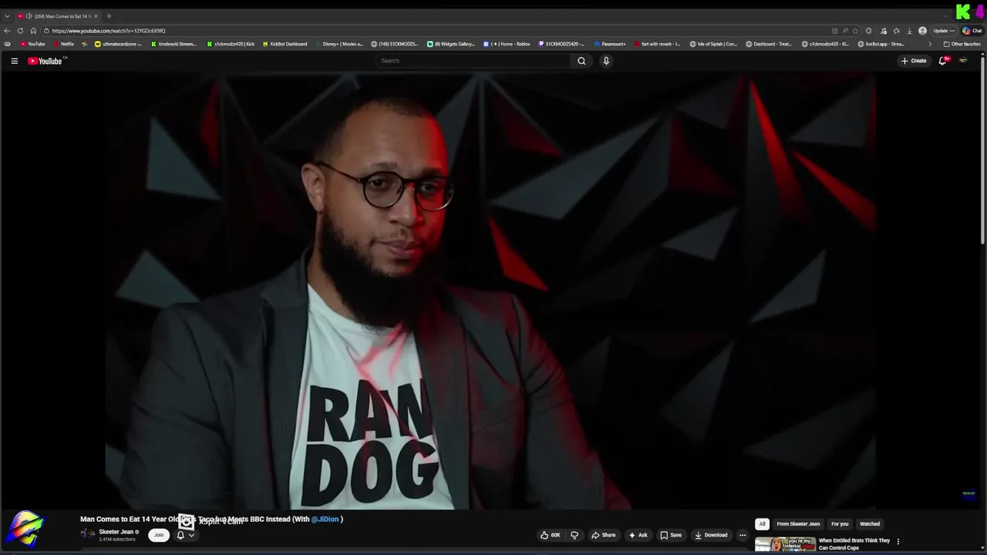Click the browser address bar URL
This screenshot has width=987, height=555.
coord(109,31)
